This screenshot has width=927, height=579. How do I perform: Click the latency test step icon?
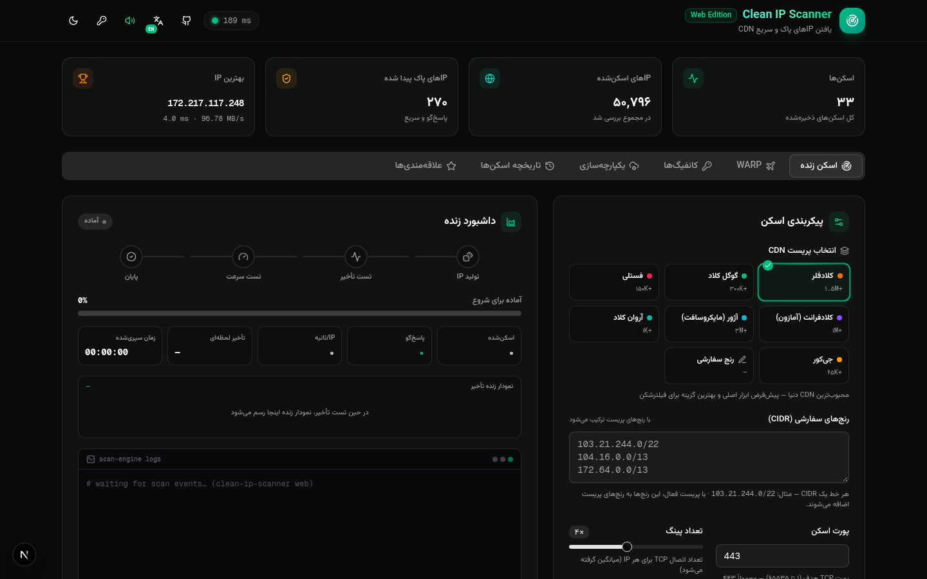(x=356, y=257)
